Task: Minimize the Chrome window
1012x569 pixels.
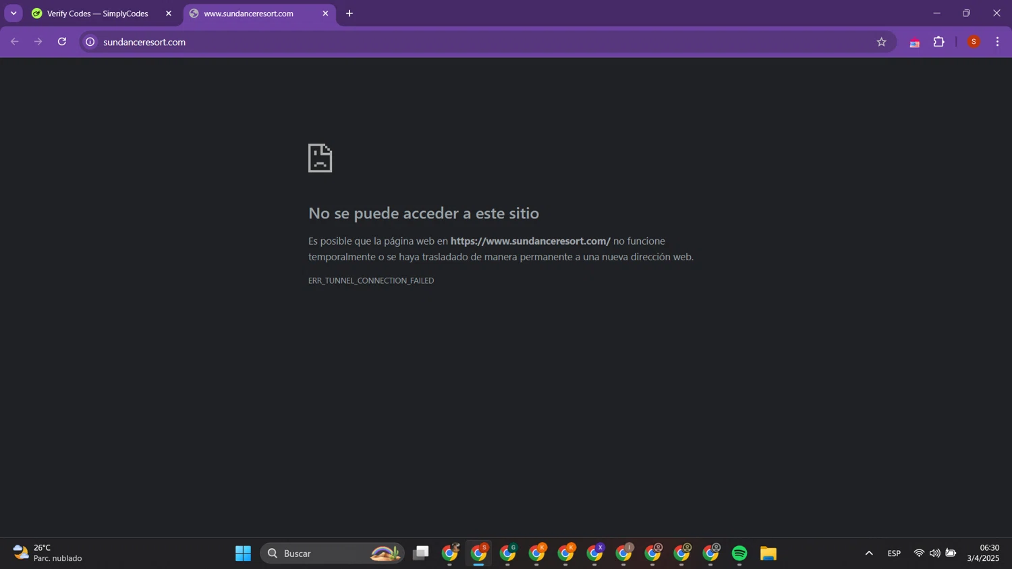Action: tap(936, 13)
